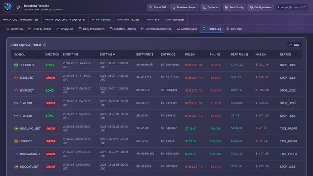The image size is (313, 176).
Task: Sort by the Exit Price column header
Action: coord(168,54)
